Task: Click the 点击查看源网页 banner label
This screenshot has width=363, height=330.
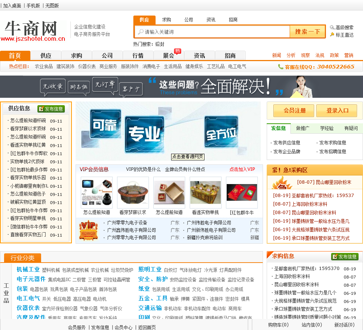Action: pyautogui.click(x=187, y=157)
